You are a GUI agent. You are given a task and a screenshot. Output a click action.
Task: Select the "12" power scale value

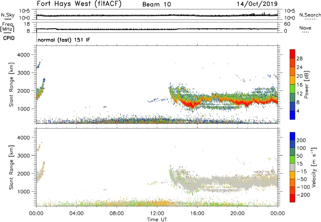(299, 94)
